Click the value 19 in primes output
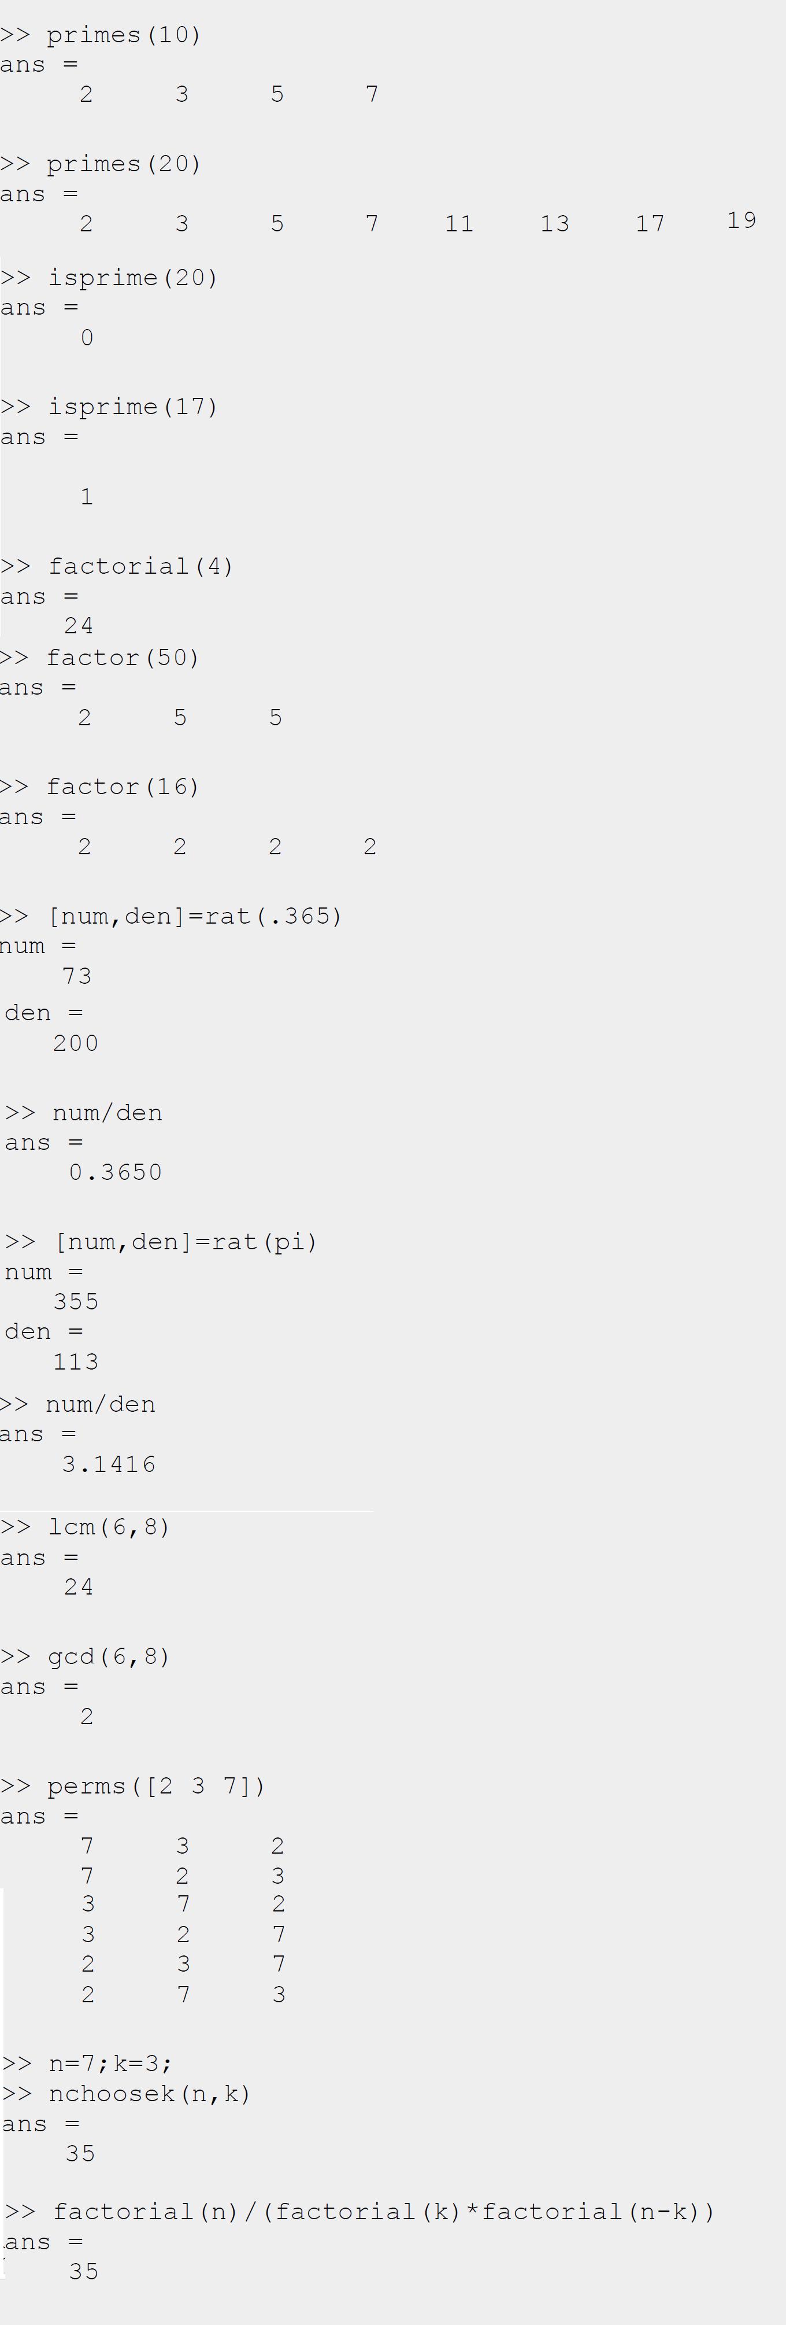 point(741,220)
